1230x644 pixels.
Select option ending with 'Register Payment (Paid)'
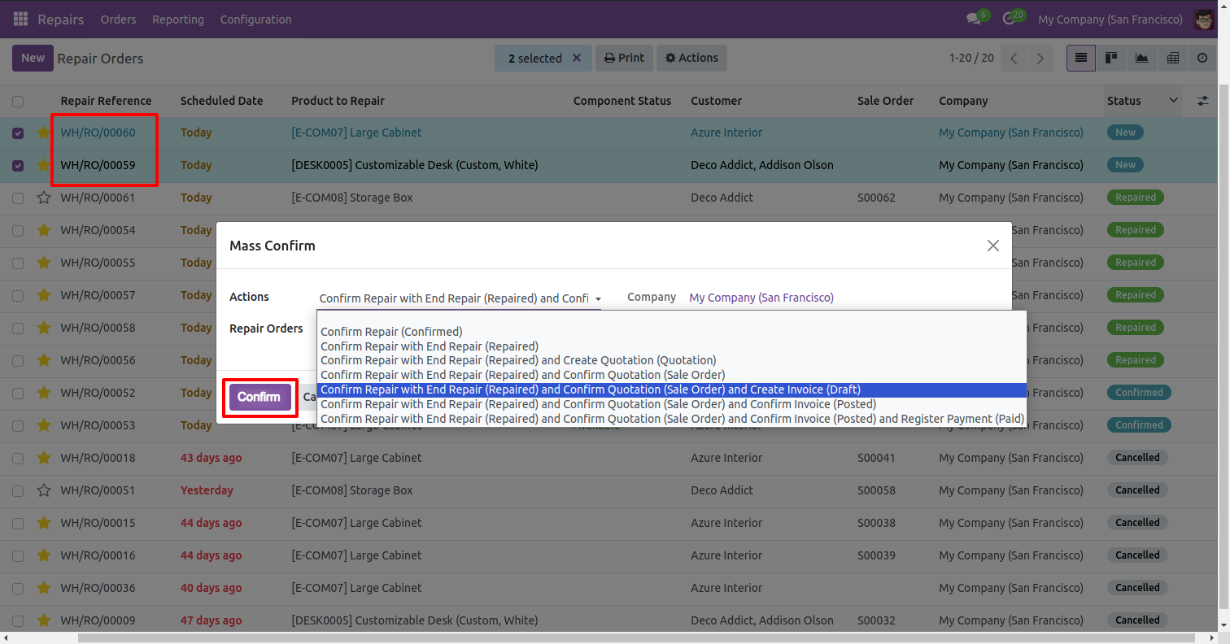coord(671,419)
